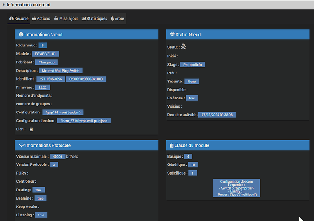This screenshot has height=221, width=314.
Task: Click the Dernière activité date badge
Action: 217,115
